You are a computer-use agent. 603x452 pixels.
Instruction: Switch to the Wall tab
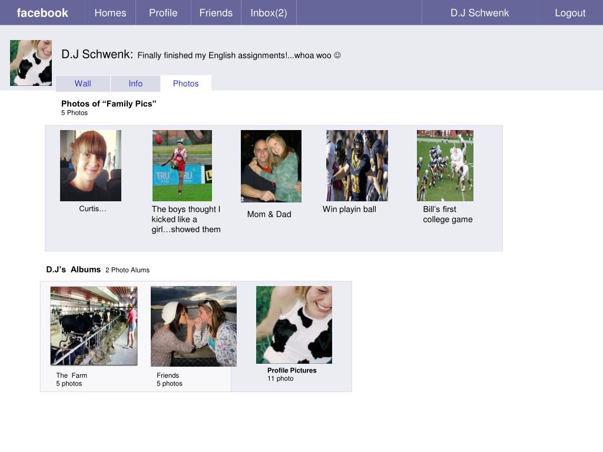point(82,84)
